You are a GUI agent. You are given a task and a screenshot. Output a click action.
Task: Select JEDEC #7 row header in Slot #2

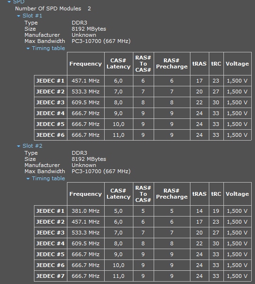pyautogui.click(x=50, y=276)
